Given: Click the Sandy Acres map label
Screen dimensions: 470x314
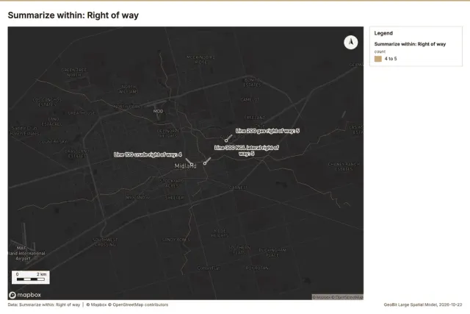Looking at the screenshot, I should tap(176, 240).
